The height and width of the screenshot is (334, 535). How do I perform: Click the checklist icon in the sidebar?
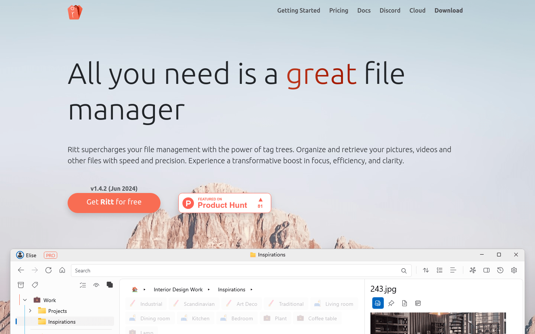[83, 285]
